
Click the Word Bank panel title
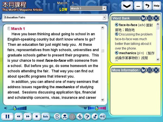click(121, 18)
